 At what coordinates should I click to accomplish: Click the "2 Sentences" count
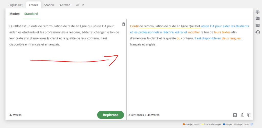136,115
